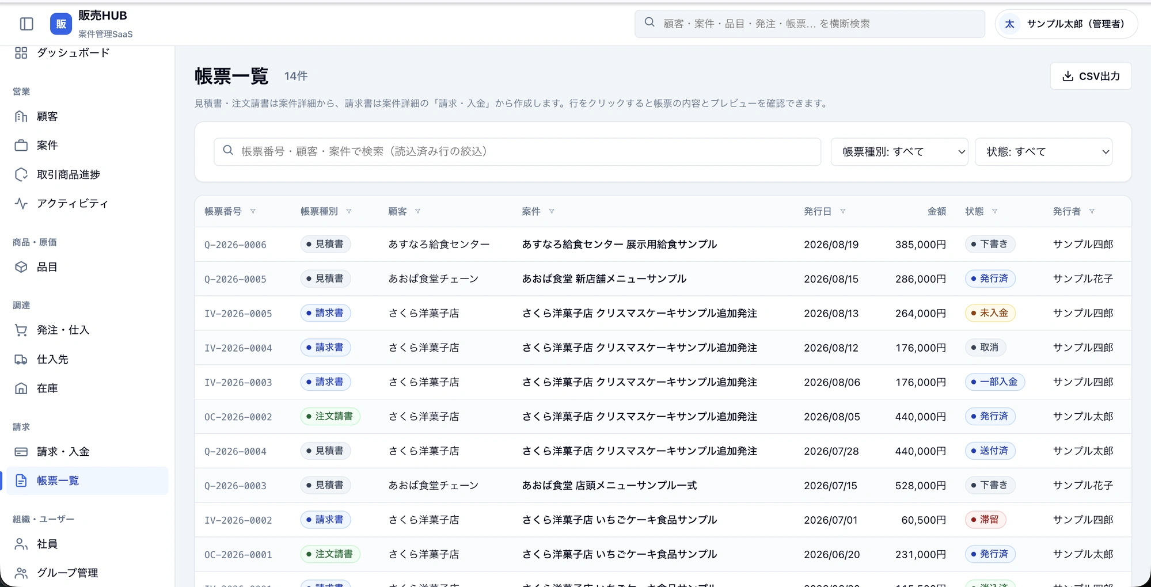Click the 請求・入金 card icon
Image resolution: width=1151 pixels, height=587 pixels.
21,452
